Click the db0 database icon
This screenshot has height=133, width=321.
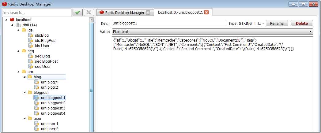18,25
